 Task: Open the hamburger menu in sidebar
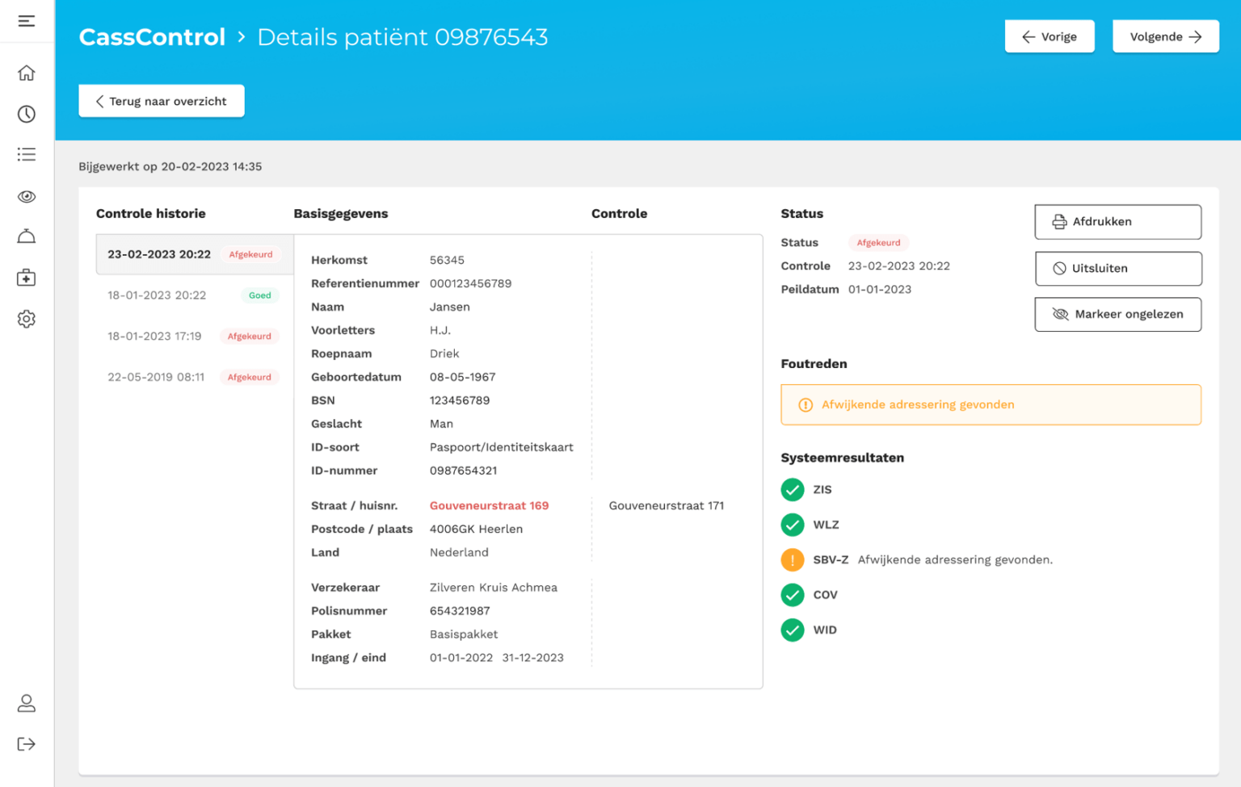(27, 21)
